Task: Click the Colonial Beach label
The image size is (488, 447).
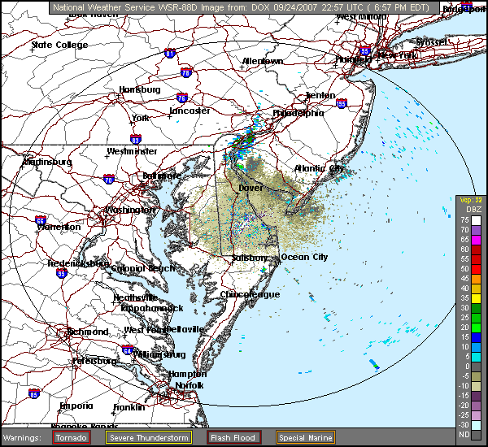Action: click(x=143, y=268)
